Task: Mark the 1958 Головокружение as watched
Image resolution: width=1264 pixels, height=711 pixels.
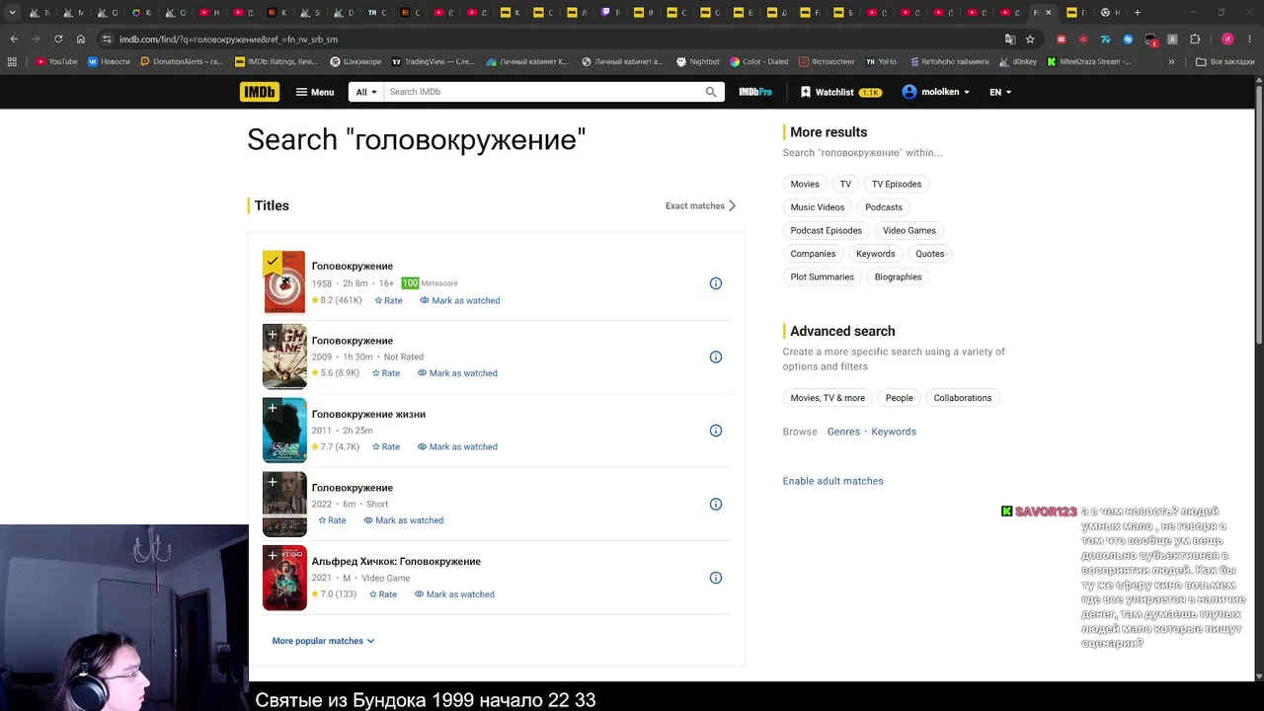Action: point(460,300)
